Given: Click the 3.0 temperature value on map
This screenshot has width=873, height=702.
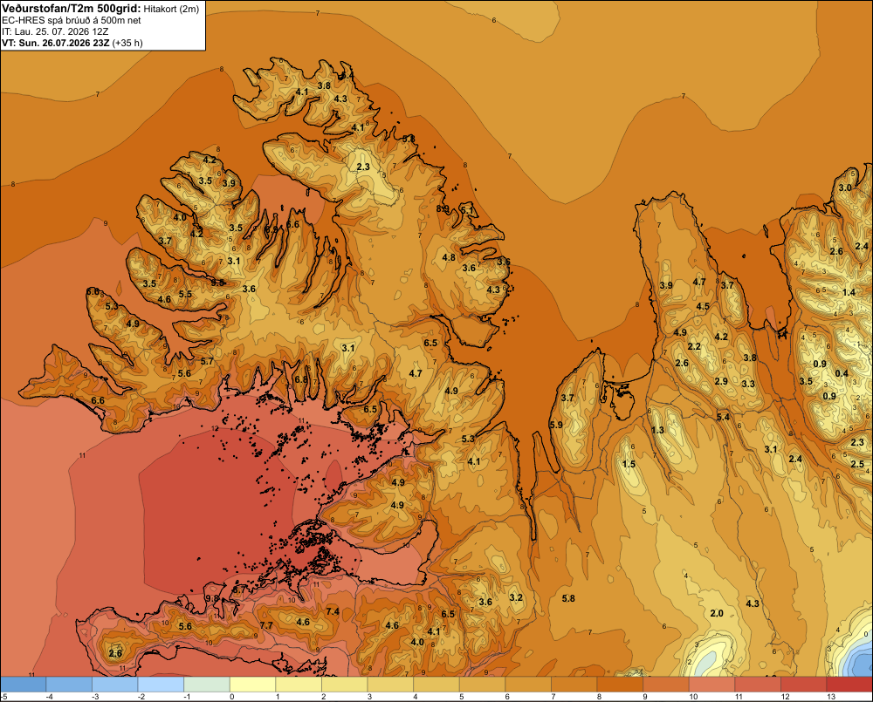Looking at the screenshot, I should point(845,187).
